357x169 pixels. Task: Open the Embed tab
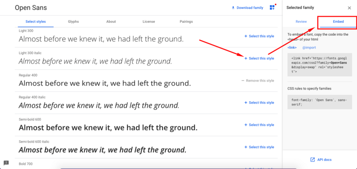click(338, 22)
